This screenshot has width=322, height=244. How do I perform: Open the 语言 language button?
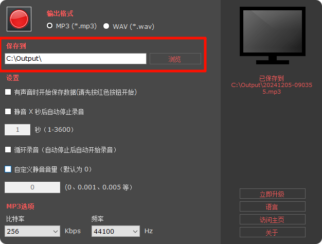(x=273, y=206)
